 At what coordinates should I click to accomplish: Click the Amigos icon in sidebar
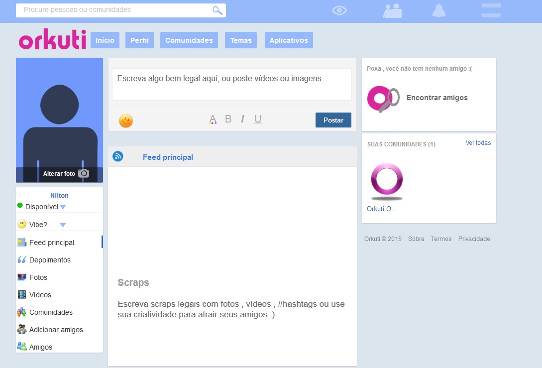point(22,346)
